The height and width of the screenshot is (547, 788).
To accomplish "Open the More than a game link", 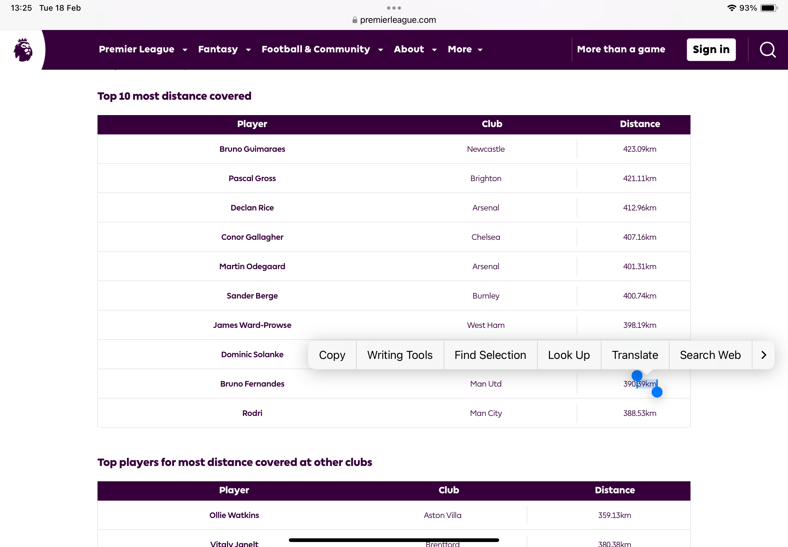I will (x=621, y=49).
